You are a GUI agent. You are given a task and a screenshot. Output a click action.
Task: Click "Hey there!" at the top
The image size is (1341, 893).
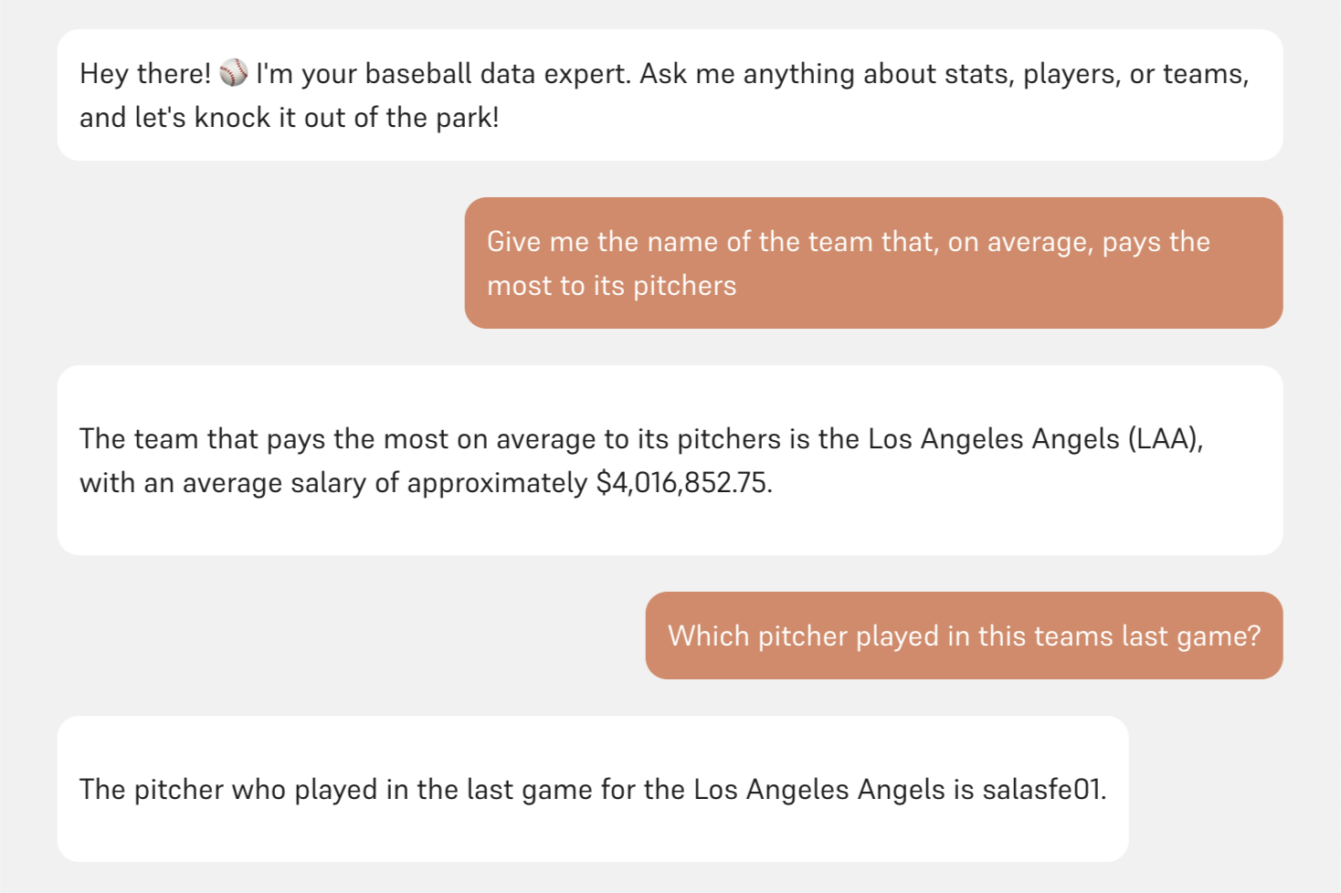click(x=145, y=74)
